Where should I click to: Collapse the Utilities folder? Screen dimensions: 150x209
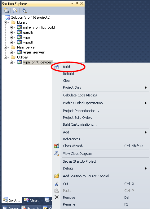pos(6,57)
